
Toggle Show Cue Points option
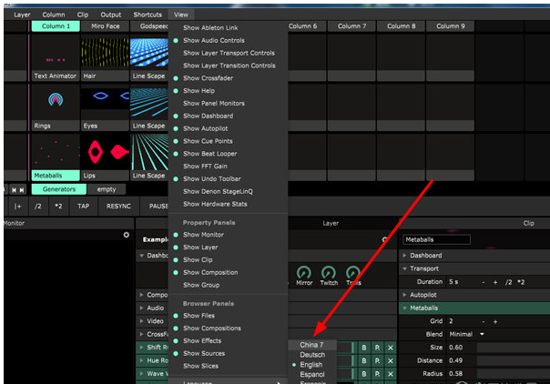208,141
